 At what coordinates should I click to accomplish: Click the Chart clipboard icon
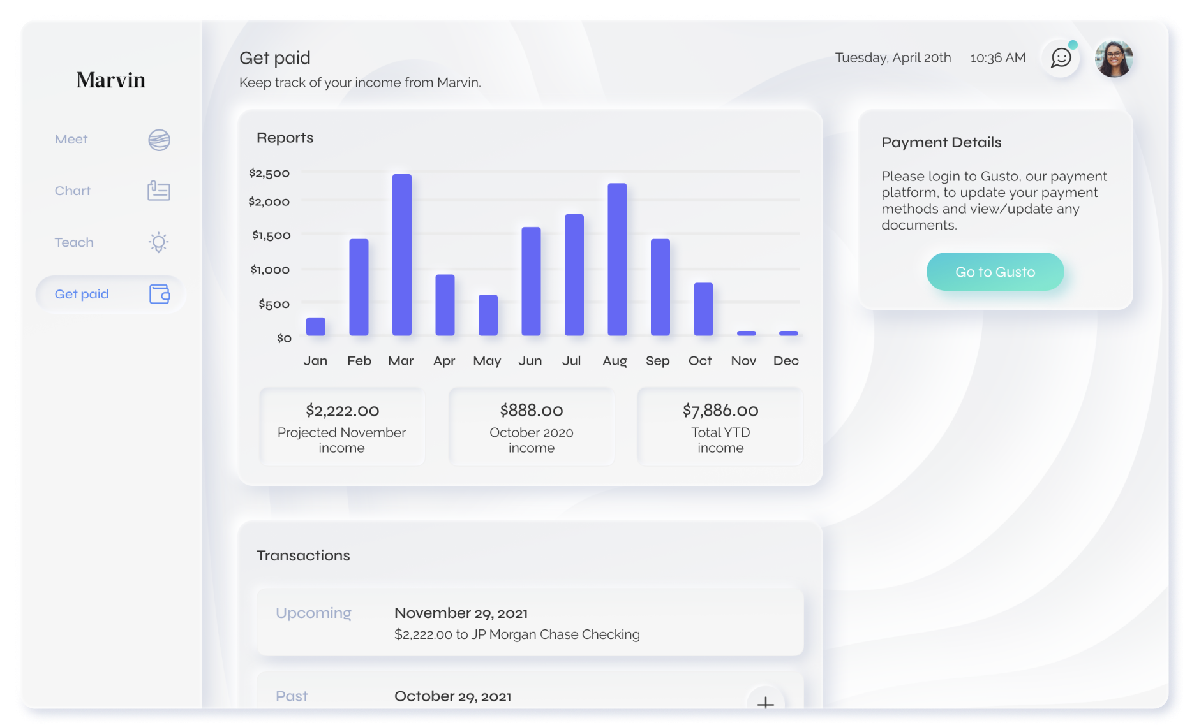pos(159,191)
